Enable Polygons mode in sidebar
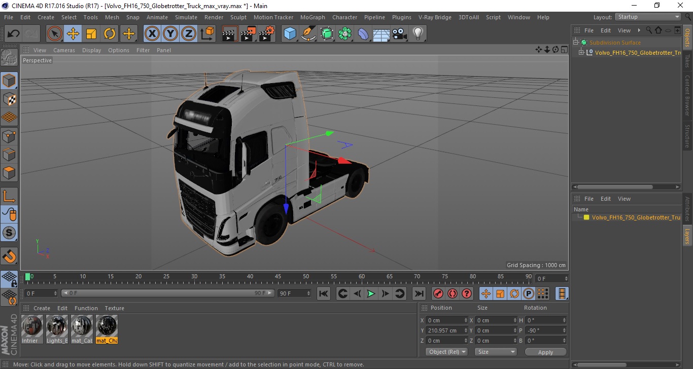 (9, 172)
